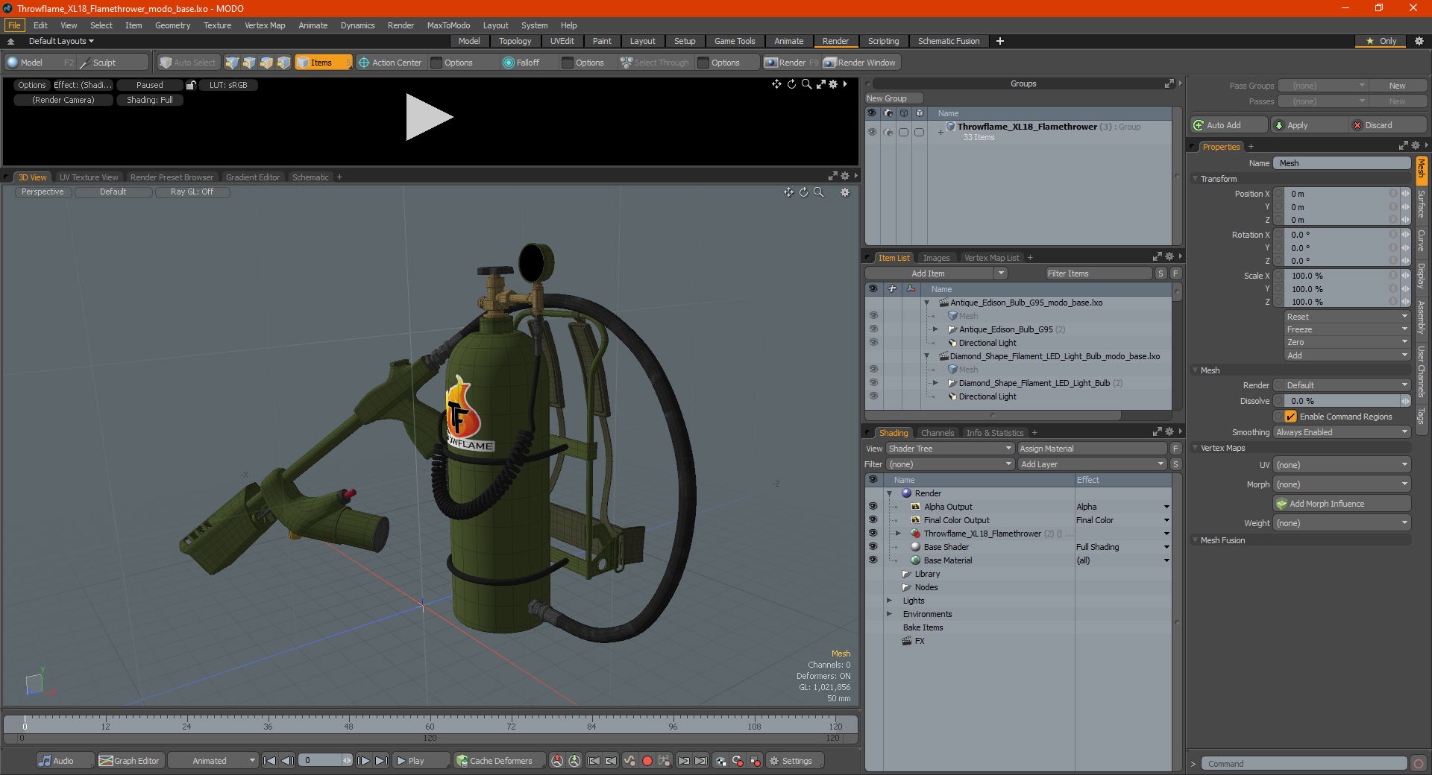Click the Auto Add button

point(1229,125)
